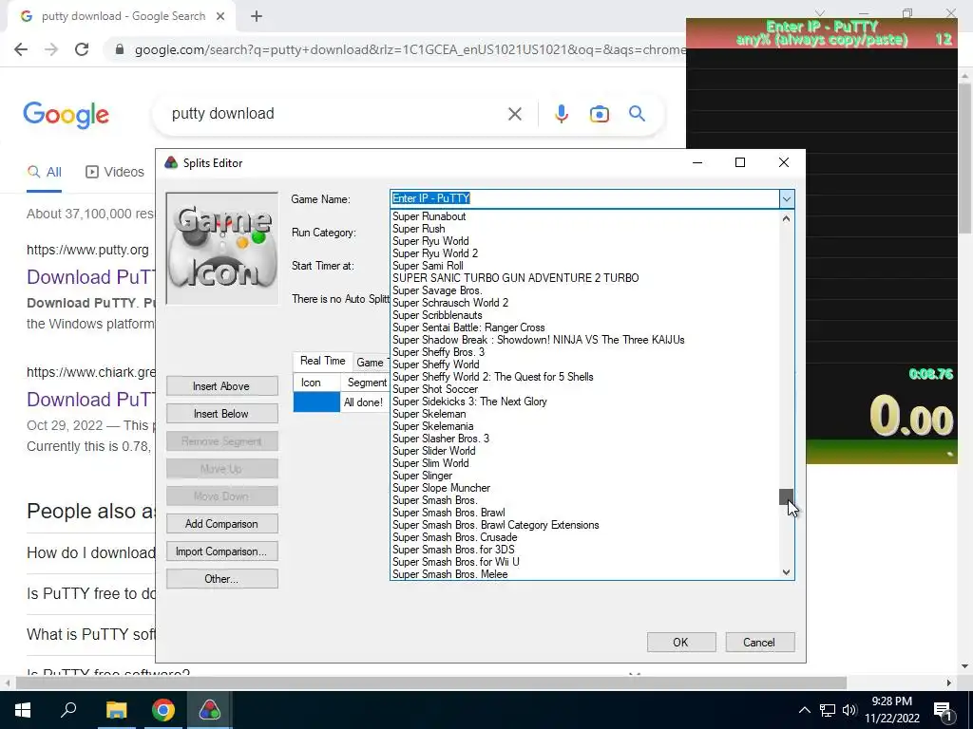
Task: Choose Super Slasher Bros. 3
Action: [441, 439]
